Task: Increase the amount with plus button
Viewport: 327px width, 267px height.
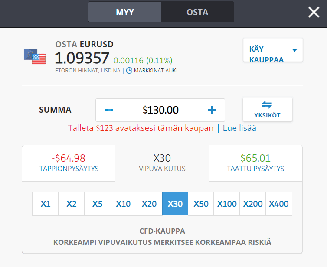Action: pos(212,110)
